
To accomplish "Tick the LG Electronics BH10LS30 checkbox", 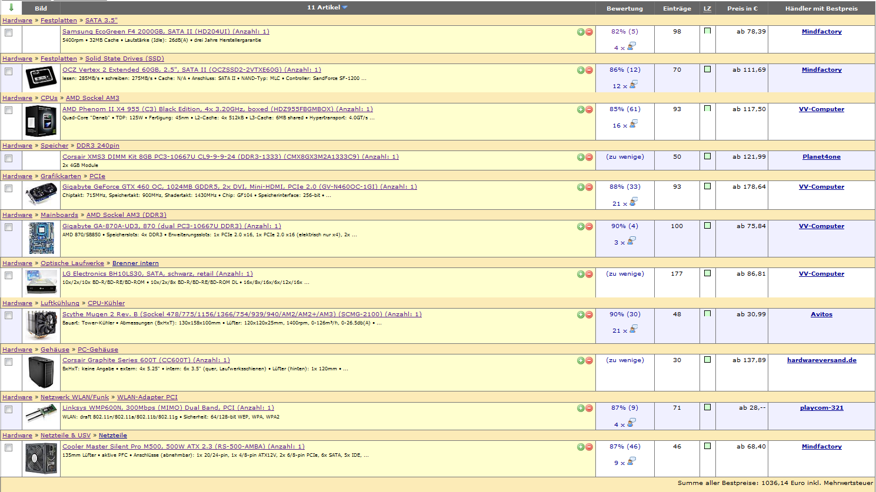I will (x=8, y=275).
